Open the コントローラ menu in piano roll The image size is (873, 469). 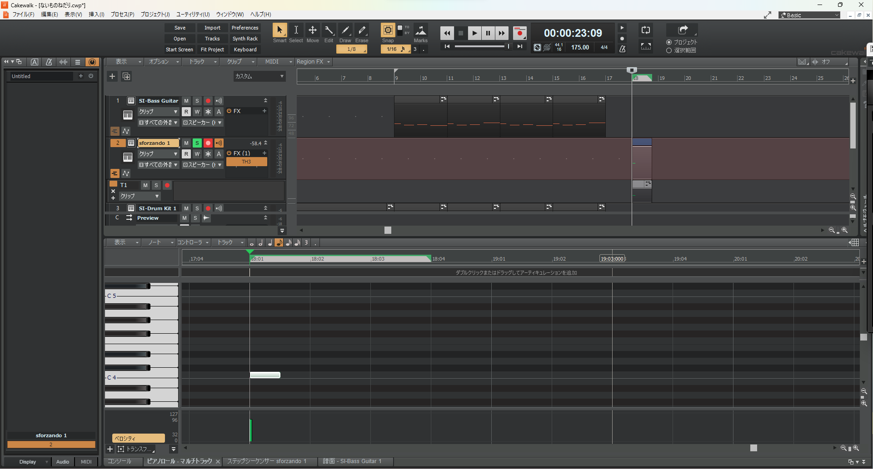point(193,242)
